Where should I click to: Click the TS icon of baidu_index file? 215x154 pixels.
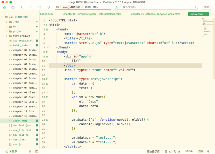pos(10,46)
